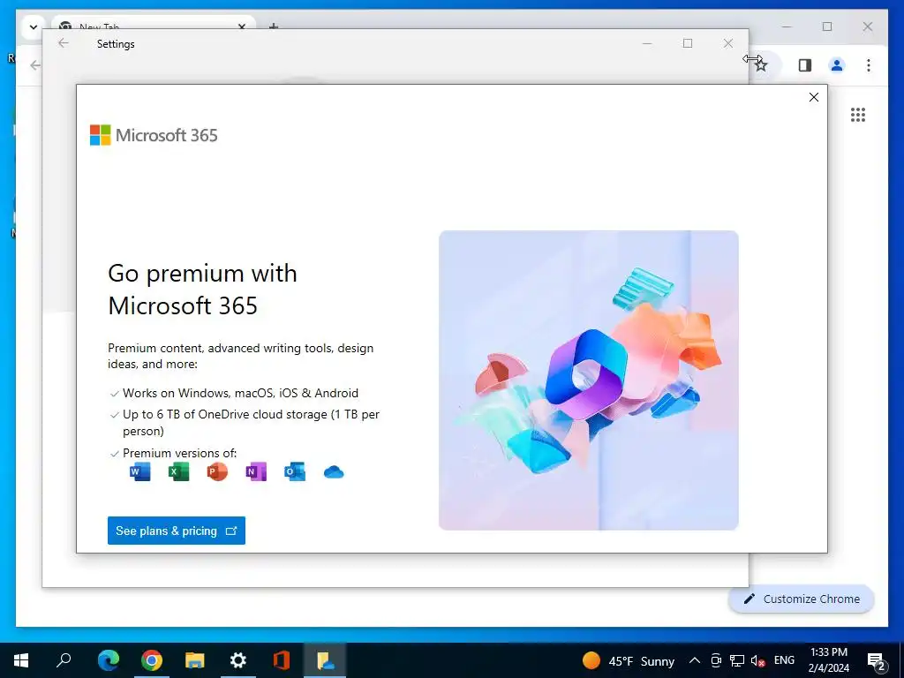Click 'Go premium with Microsoft 365' heading
This screenshot has width=904, height=678.
coord(202,290)
